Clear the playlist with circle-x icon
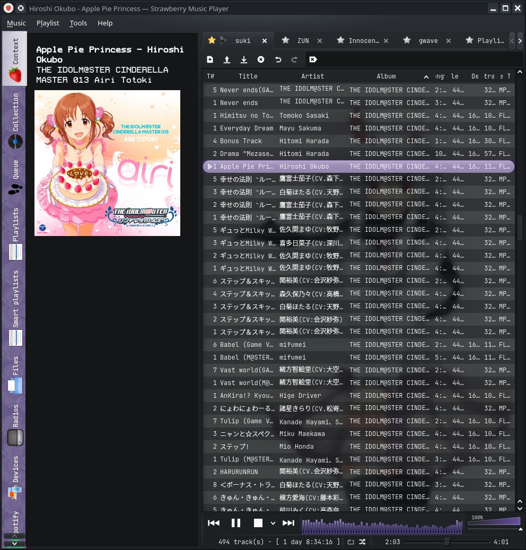526x550 pixels. (x=260, y=59)
